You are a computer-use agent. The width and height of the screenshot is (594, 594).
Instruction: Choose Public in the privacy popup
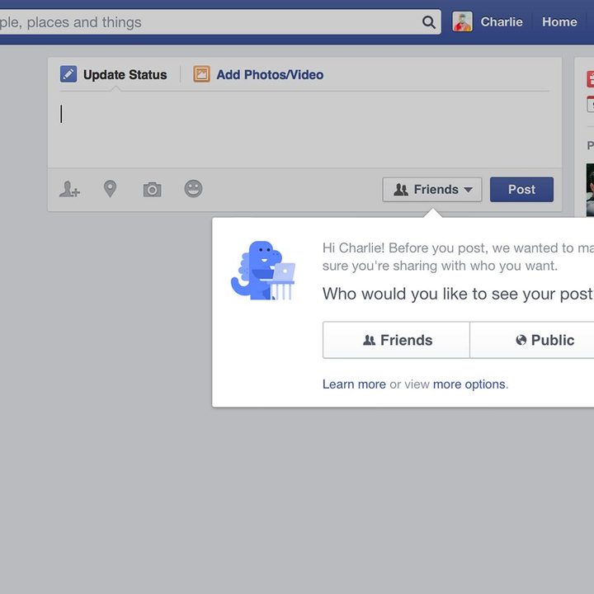(x=532, y=340)
